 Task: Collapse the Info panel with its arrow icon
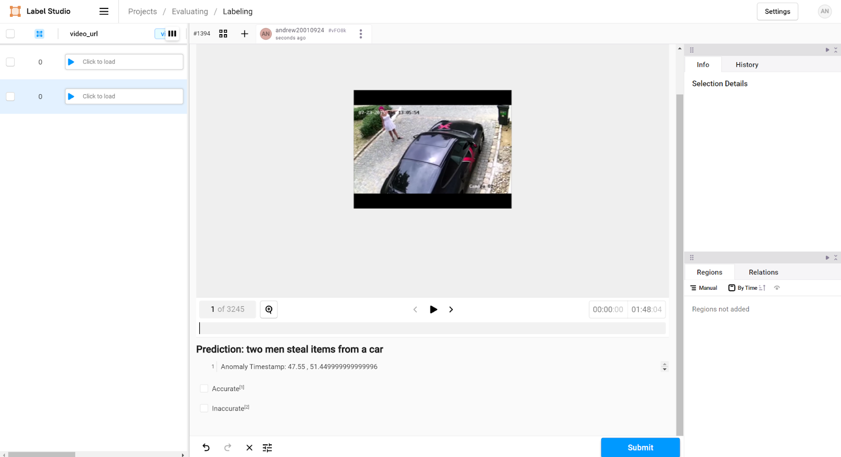click(x=827, y=50)
